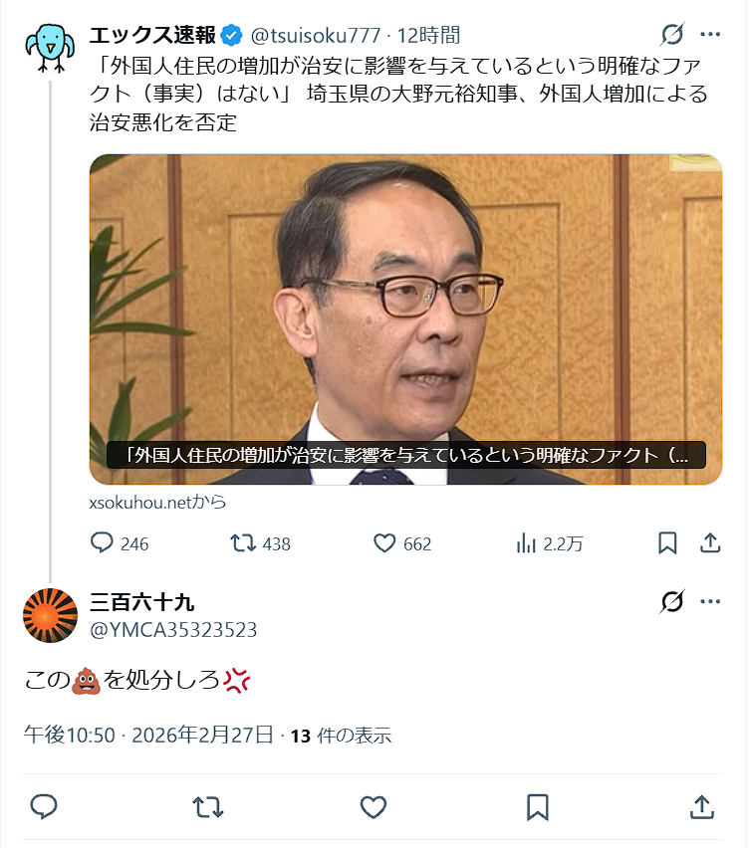Click the Grok icon on the top post

pyautogui.click(x=672, y=35)
